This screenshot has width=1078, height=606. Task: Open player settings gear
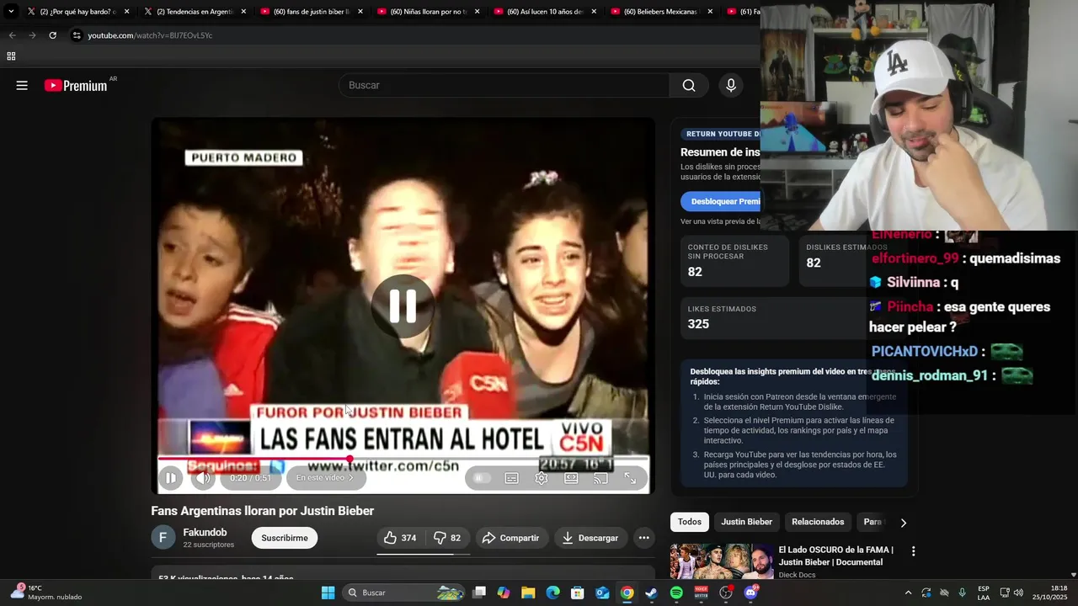click(542, 478)
